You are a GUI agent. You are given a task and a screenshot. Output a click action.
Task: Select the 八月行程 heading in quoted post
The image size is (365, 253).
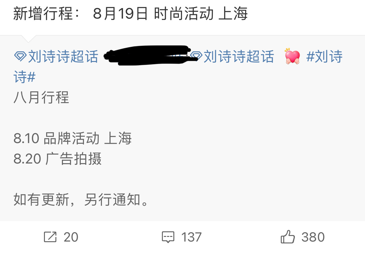(41, 97)
